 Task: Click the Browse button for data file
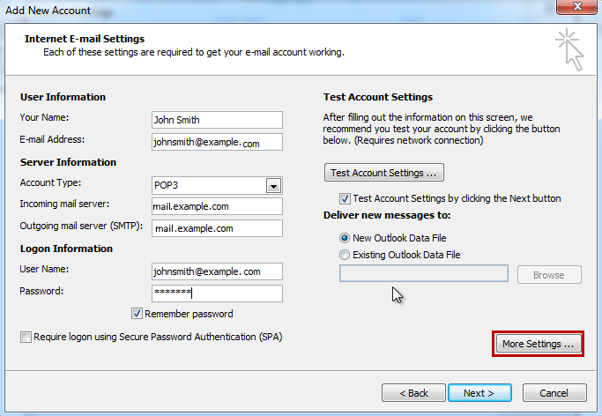(549, 275)
